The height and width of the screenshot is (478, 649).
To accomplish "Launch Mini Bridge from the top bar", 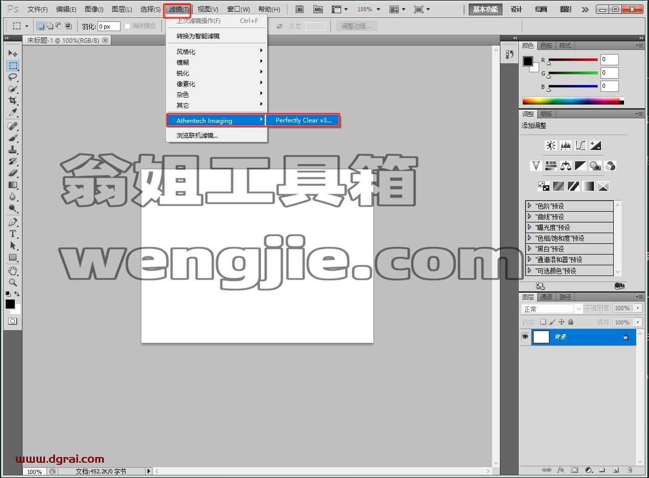I will pyautogui.click(x=318, y=9).
